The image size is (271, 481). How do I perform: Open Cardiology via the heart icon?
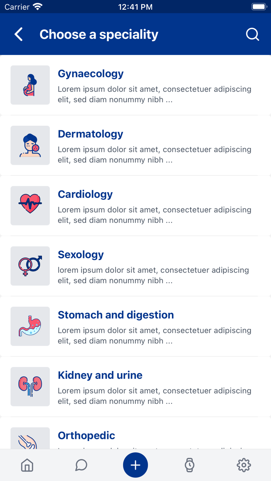tap(30, 205)
